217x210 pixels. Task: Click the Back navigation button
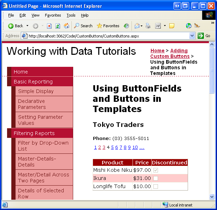[x=16, y=26]
